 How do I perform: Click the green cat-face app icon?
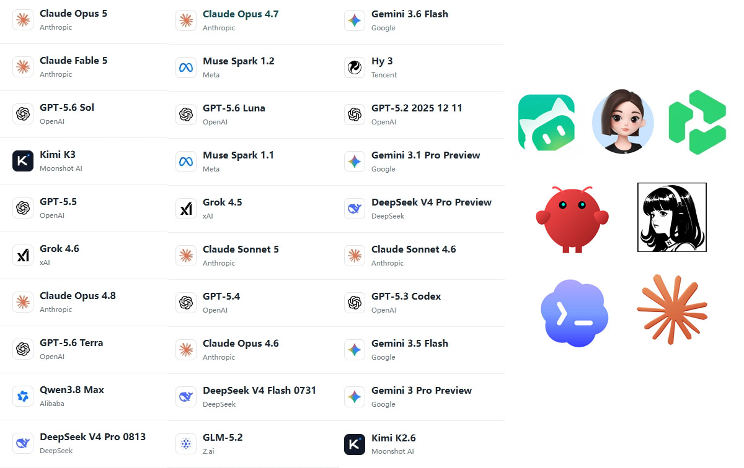click(546, 123)
